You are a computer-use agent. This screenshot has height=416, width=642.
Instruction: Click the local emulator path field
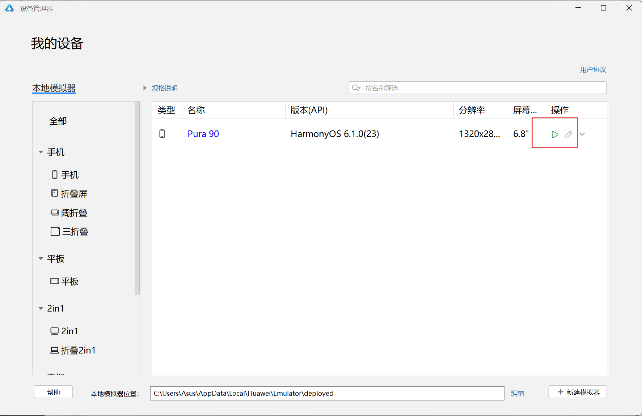click(x=327, y=393)
